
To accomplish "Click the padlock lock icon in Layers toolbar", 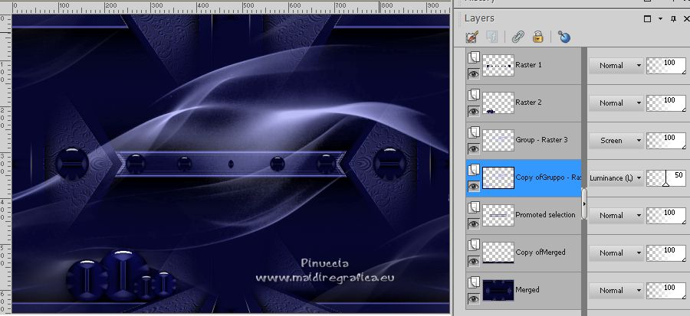I will (x=537, y=37).
